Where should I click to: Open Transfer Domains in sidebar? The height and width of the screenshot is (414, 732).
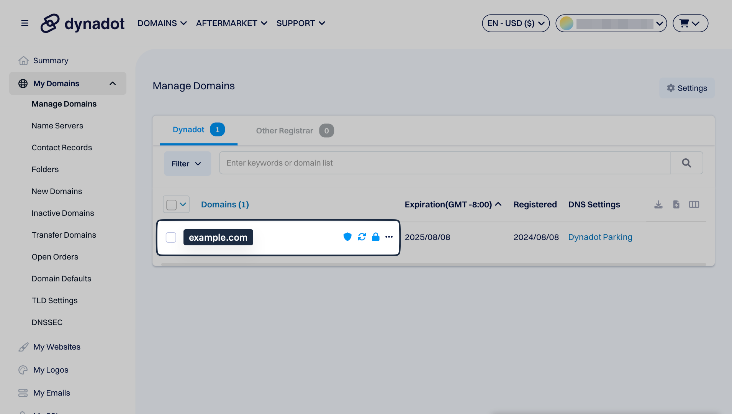(64, 235)
